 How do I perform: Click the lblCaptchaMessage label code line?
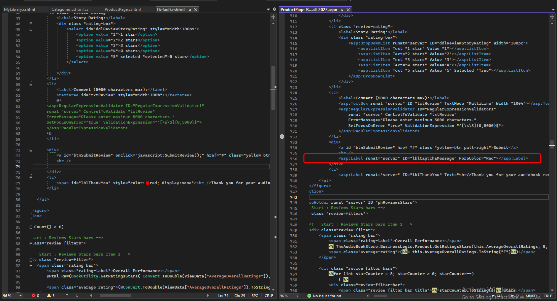433,158
